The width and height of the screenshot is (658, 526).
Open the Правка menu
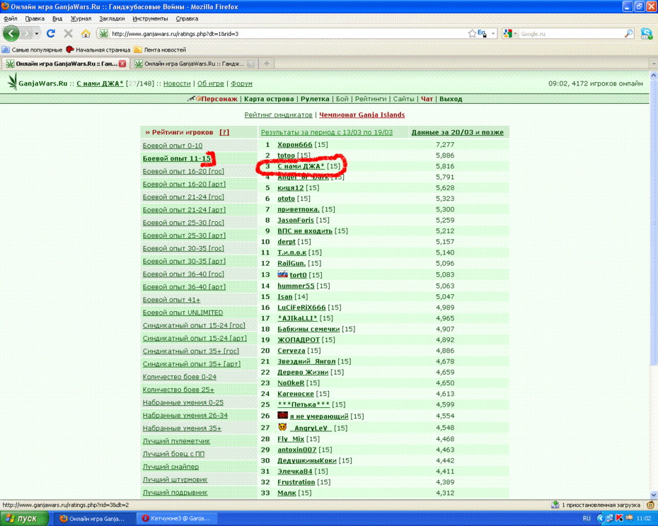pos(35,18)
